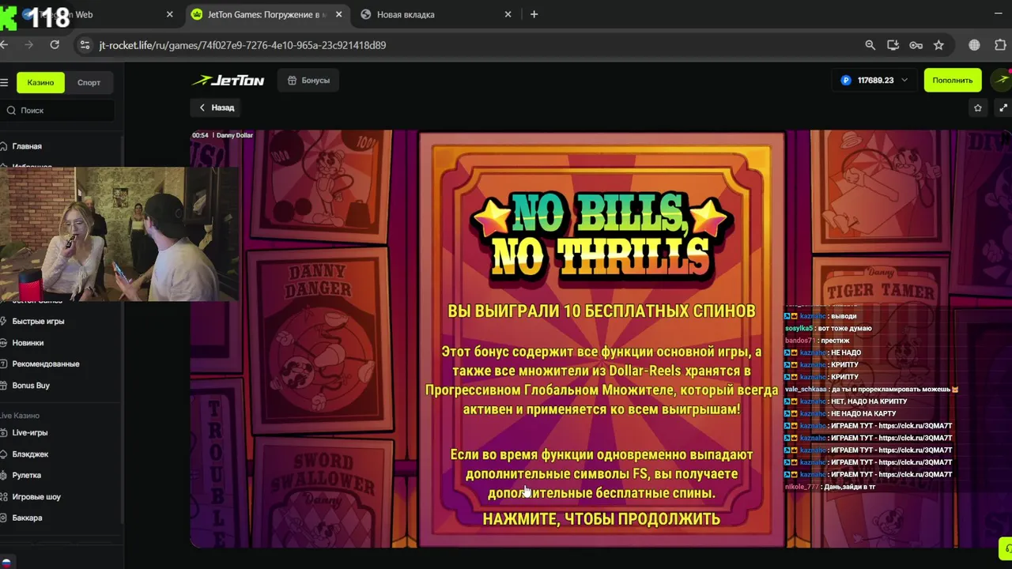The width and height of the screenshot is (1012, 569).
Task: Switch to the Новая вкладка browser tab
Action: click(x=405, y=14)
